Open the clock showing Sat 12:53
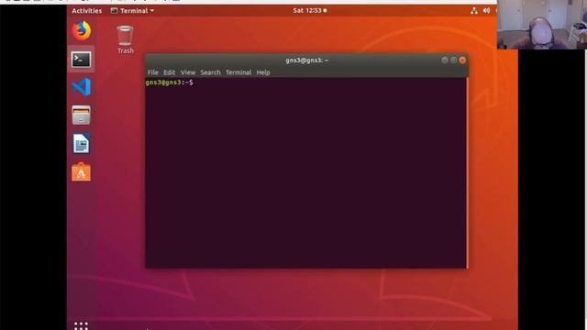Image resolution: width=587 pixels, height=330 pixels. point(310,10)
